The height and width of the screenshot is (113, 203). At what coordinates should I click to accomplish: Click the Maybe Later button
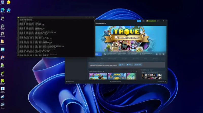138,65
